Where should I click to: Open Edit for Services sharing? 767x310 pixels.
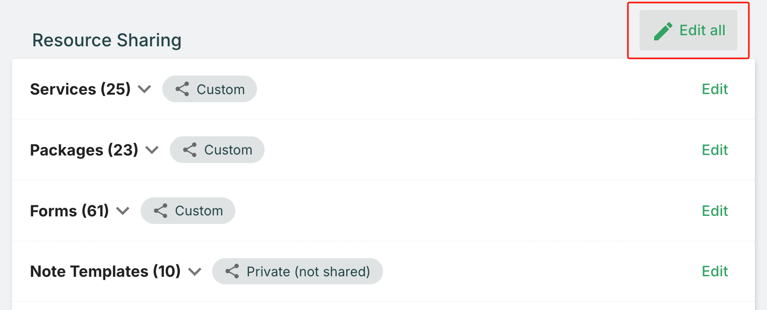click(x=715, y=89)
